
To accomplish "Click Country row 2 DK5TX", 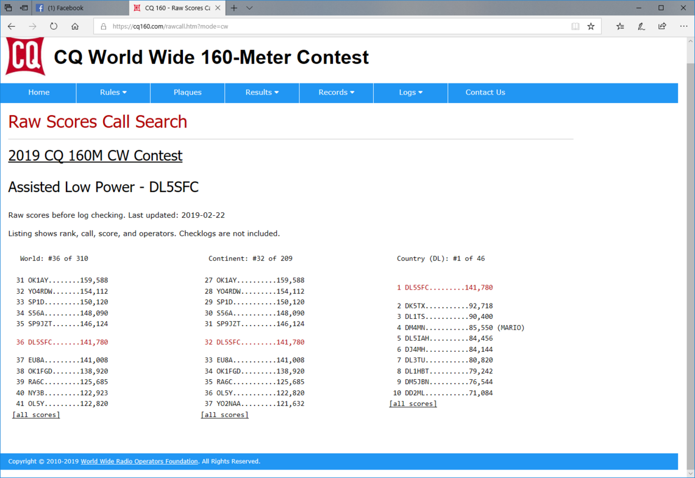I will pyautogui.click(x=444, y=306).
